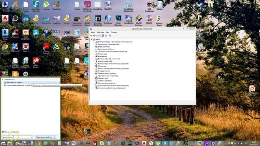Click the purple magnifier icon in the taskbar
This screenshot has width=260, height=146.
pos(206,143)
